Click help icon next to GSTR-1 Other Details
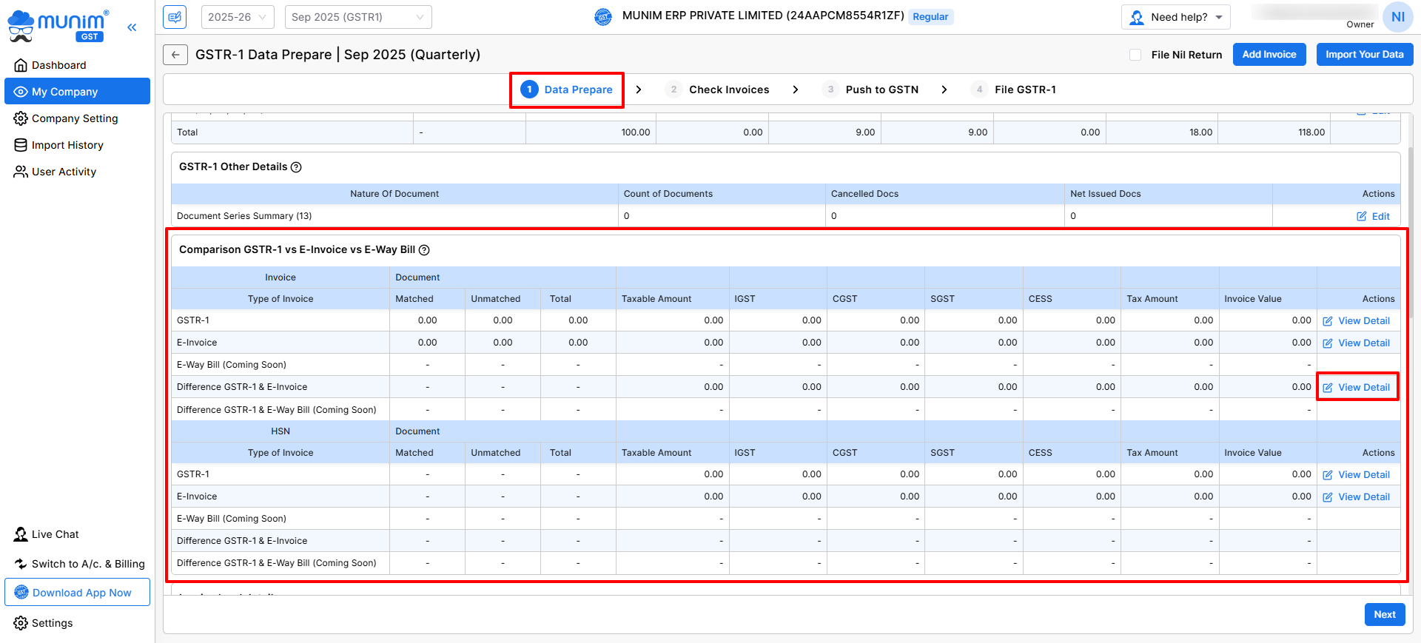The height and width of the screenshot is (643, 1421). 296,167
